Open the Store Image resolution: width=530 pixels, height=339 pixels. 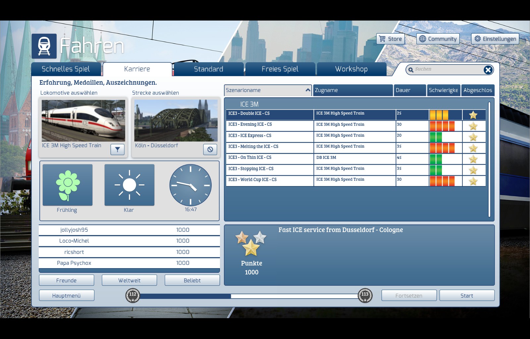pyautogui.click(x=391, y=39)
